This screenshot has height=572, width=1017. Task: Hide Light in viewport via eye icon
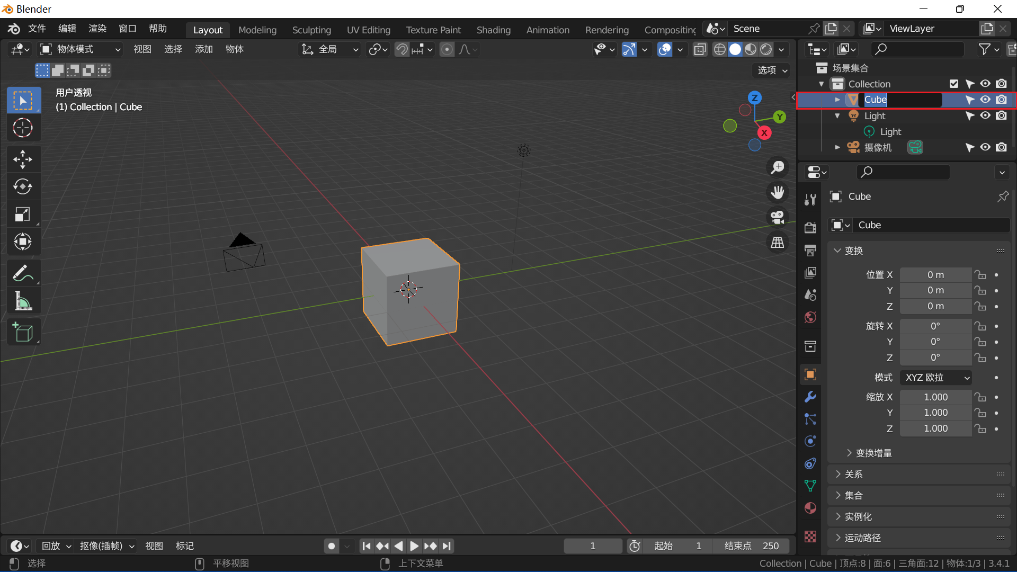click(x=985, y=115)
